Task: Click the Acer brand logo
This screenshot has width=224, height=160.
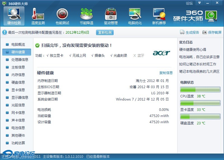Action: pyautogui.click(x=161, y=53)
